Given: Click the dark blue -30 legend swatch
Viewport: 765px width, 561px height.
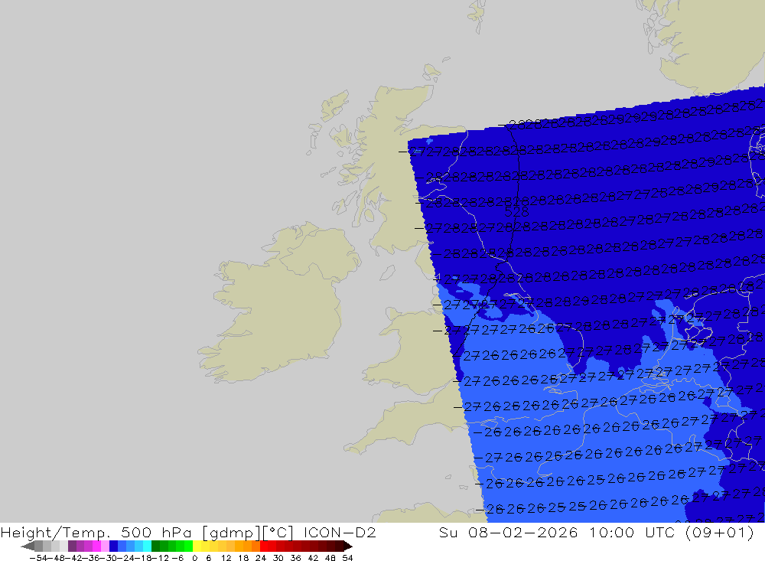Looking at the screenshot, I should (x=113, y=546).
